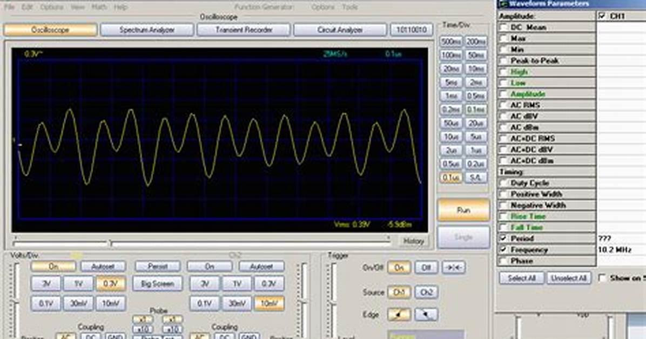The height and width of the screenshot is (339, 646).
Task: Select rising edge trigger icon
Action: tap(399, 315)
